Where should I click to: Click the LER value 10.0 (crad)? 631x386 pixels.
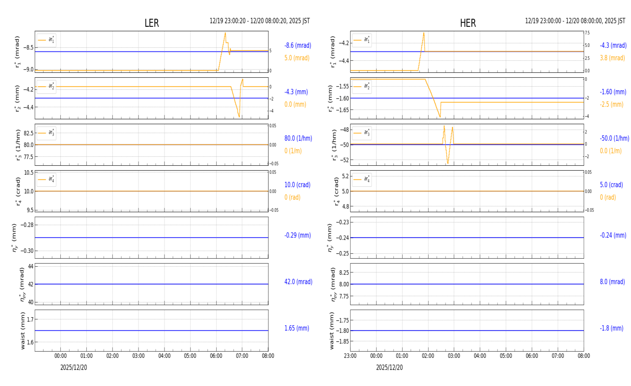[x=297, y=185]
